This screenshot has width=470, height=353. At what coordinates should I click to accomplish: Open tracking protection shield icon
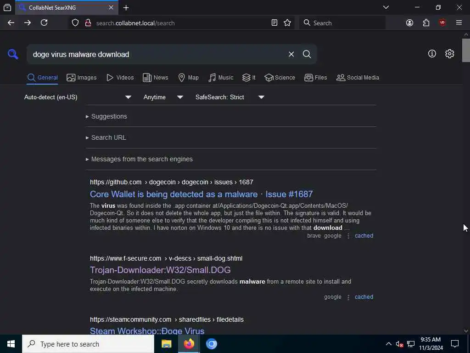pyautogui.click(x=75, y=23)
